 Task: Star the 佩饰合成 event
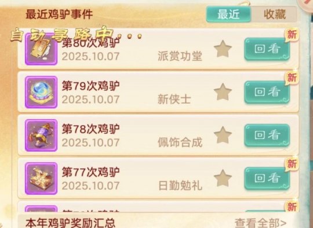click(223, 135)
